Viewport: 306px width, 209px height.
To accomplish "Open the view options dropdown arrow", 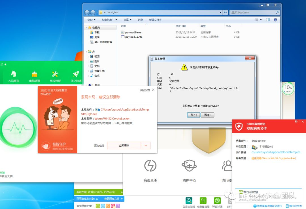I will pos(261,20).
